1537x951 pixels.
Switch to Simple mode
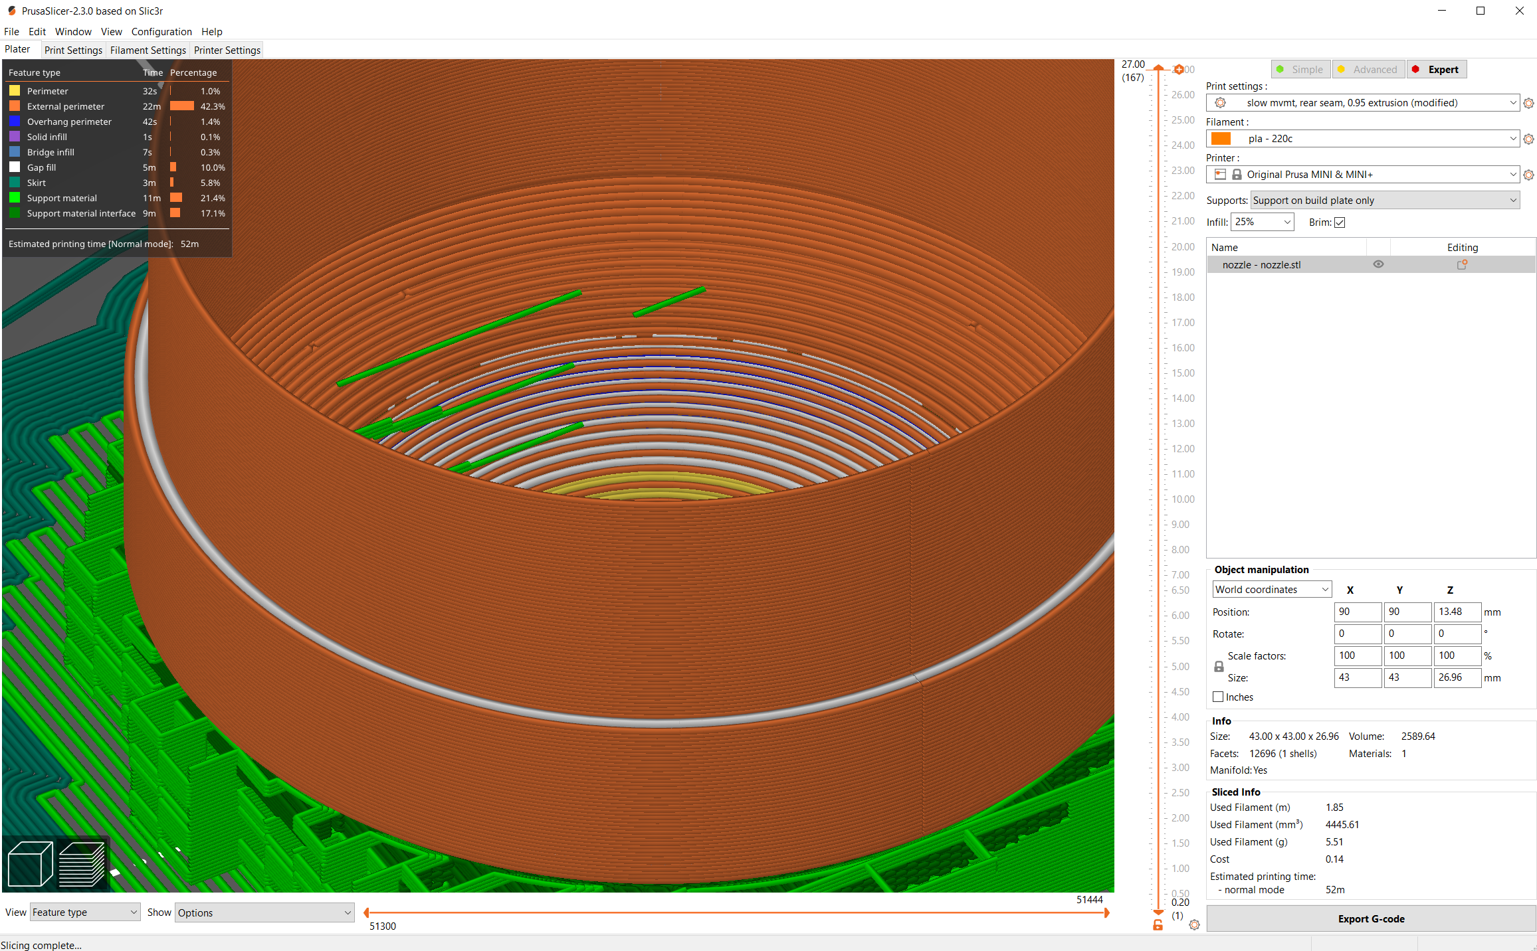1300,69
